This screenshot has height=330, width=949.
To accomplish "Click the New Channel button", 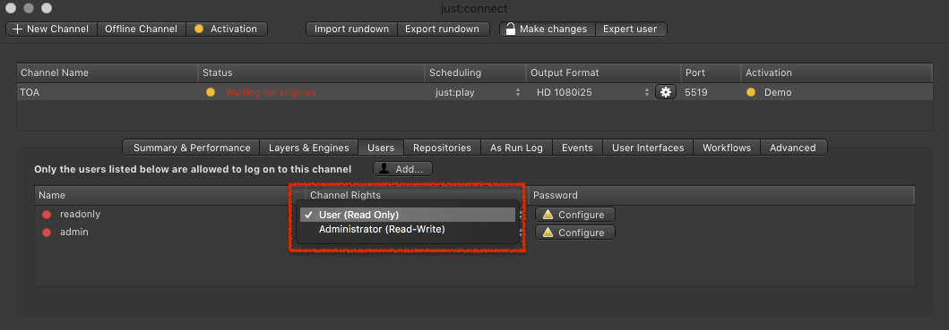I will click(51, 29).
